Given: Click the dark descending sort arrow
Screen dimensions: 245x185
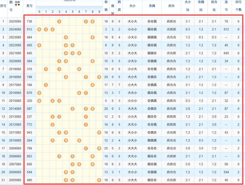Looking at the screenshot, I should [19, 5].
